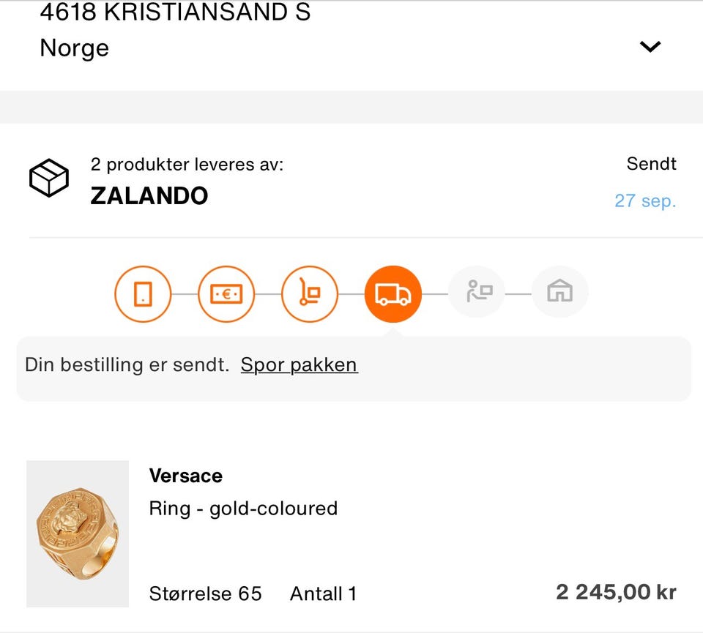Click the package box icon next to ZALANDO
Screen dimensions: 703x633
point(48,178)
